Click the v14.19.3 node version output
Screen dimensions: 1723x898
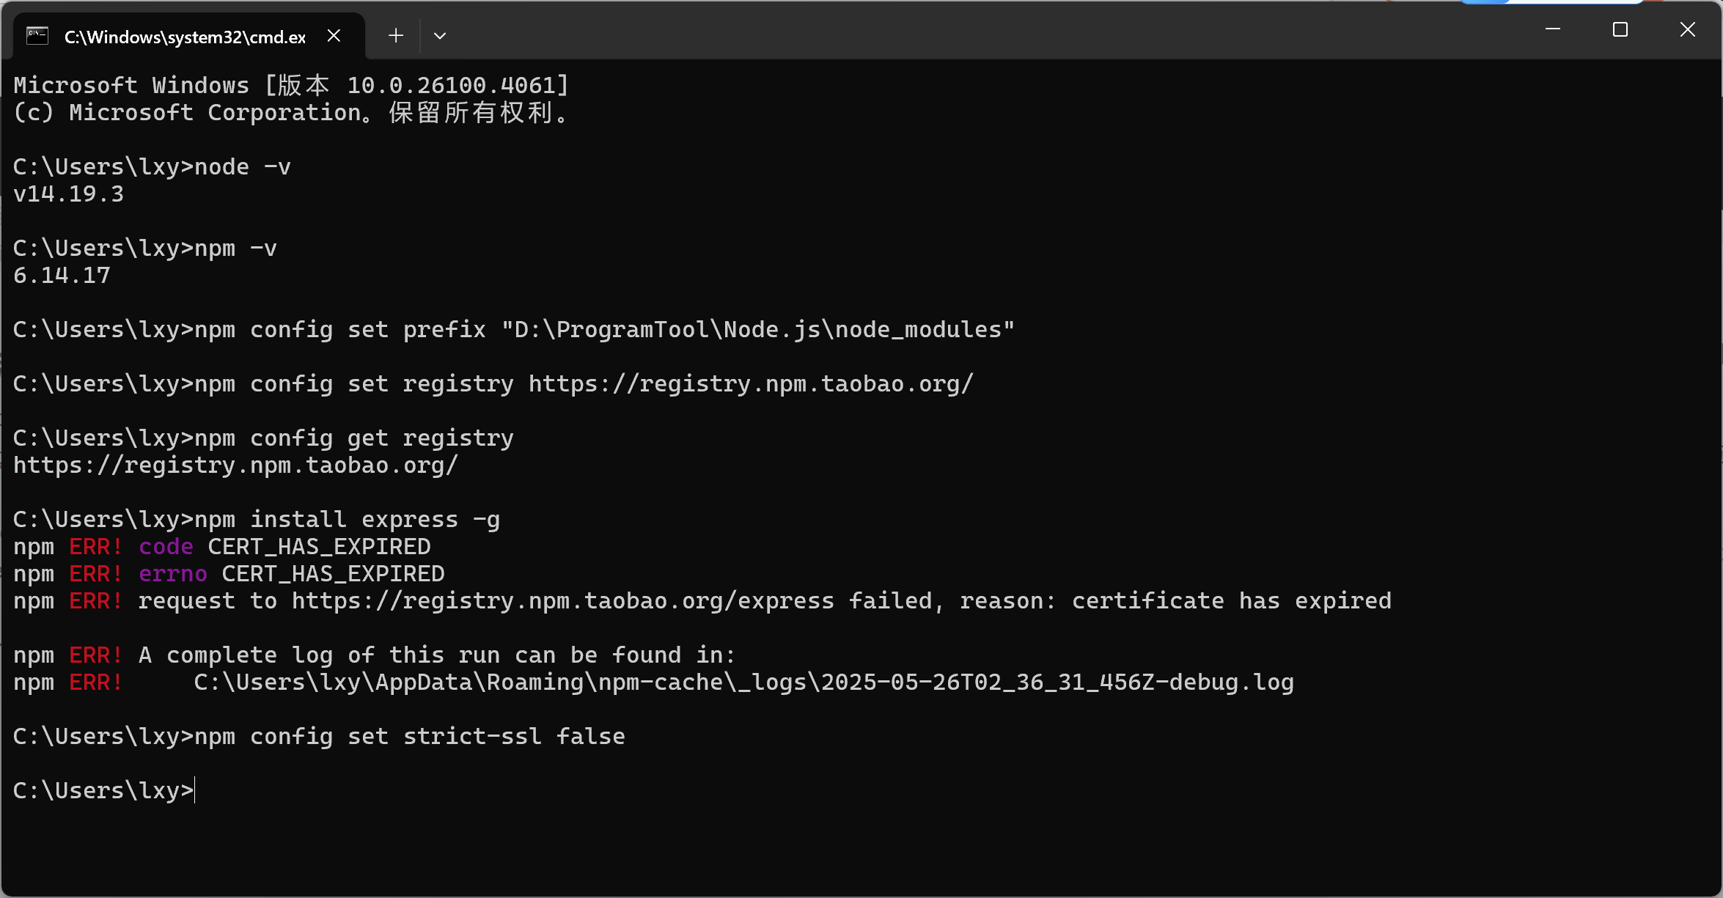coord(69,194)
